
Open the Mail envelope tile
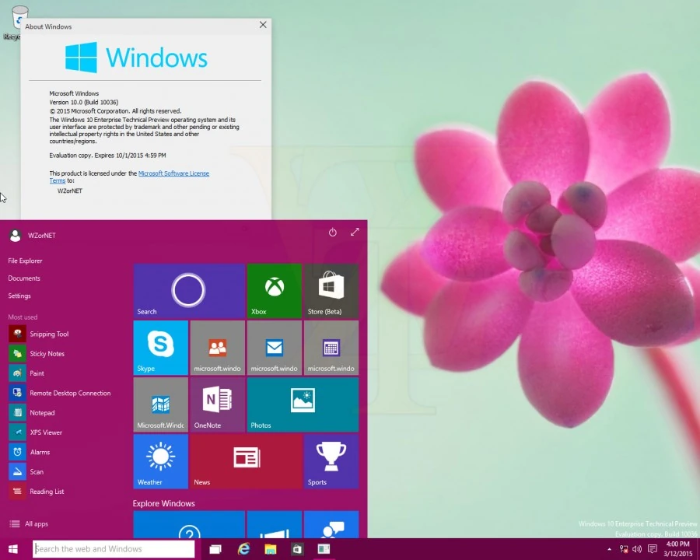[x=274, y=348]
